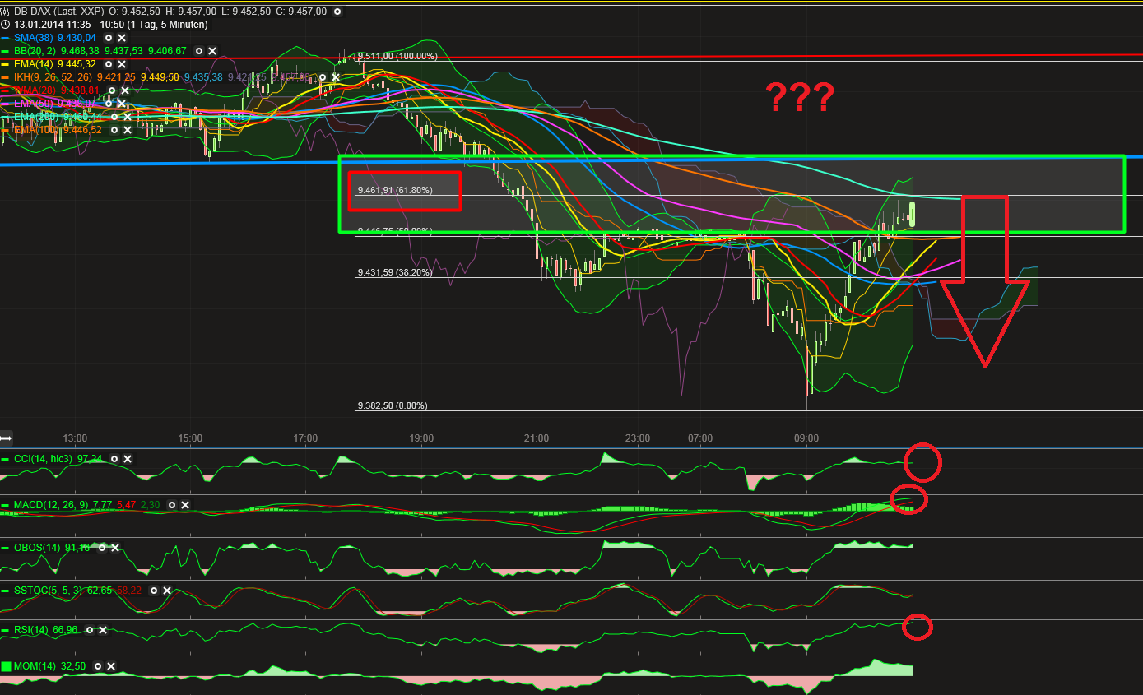
Task: Open chart settings icon next to DB DAX quote
Action: (x=337, y=12)
